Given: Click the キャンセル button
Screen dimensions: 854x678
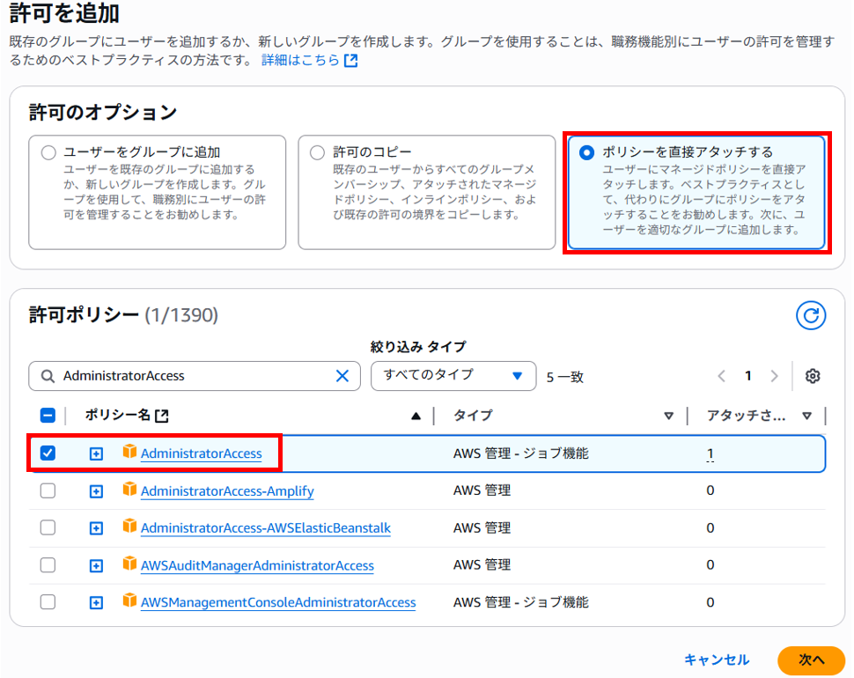Looking at the screenshot, I should [716, 660].
